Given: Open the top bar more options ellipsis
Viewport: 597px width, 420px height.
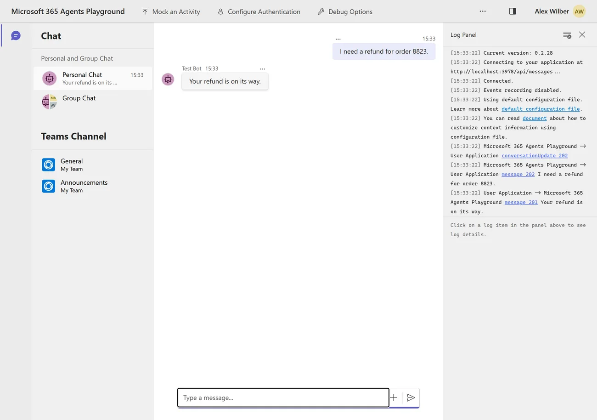Looking at the screenshot, I should (x=483, y=11).
